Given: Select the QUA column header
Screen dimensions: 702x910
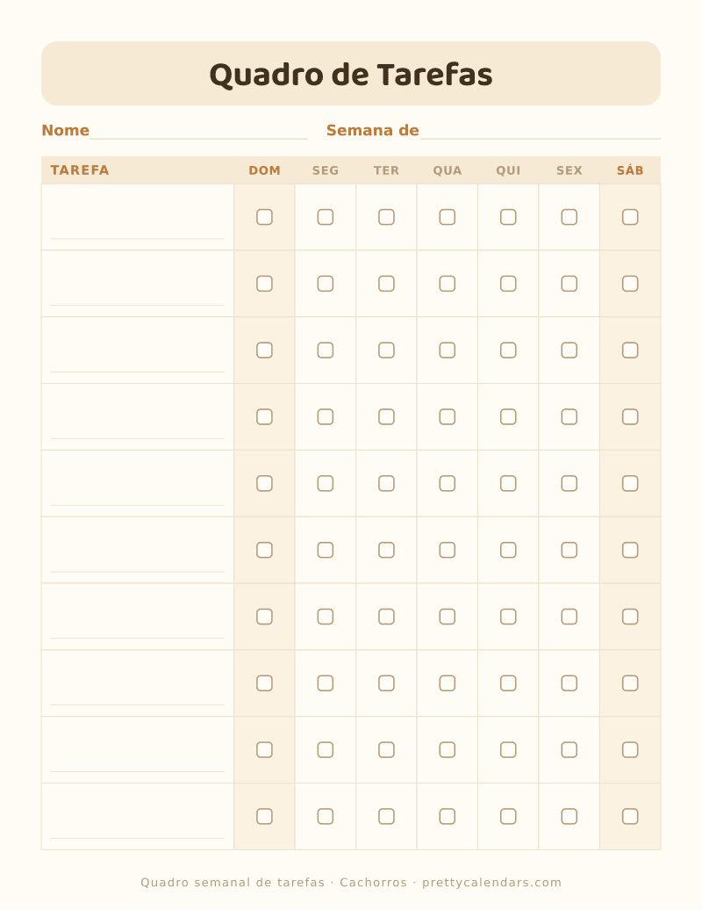Looking at the screenshot, I should [x=447, y=170].
